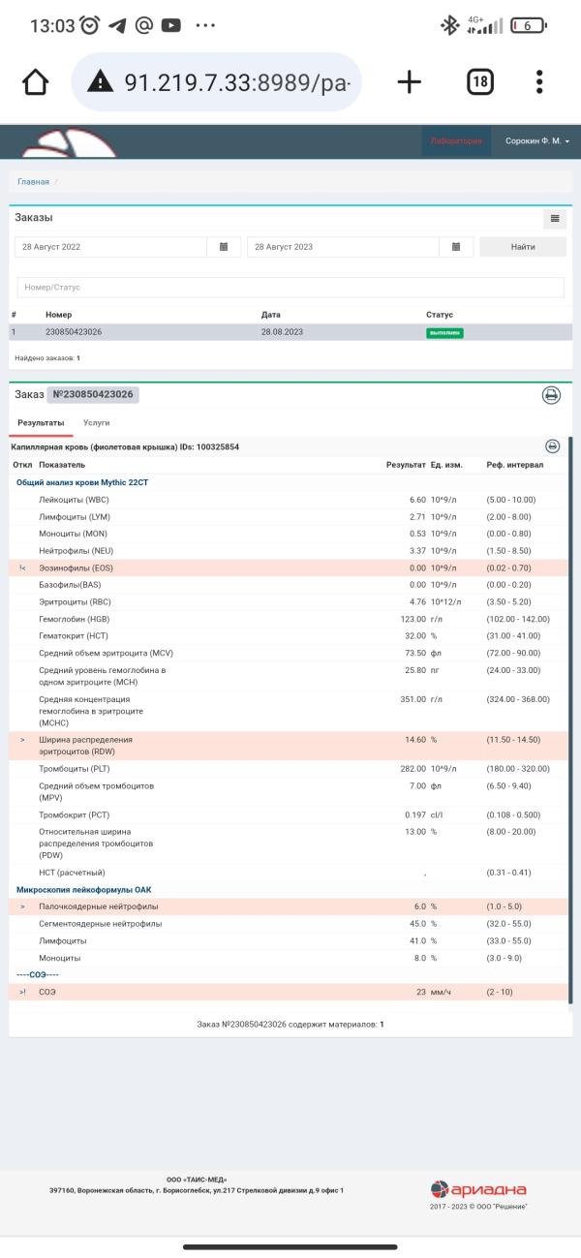581x1258 pixels.
Task: Select Ширина распределения эритроцитов (RDW) row
Action: click(290, 746)
